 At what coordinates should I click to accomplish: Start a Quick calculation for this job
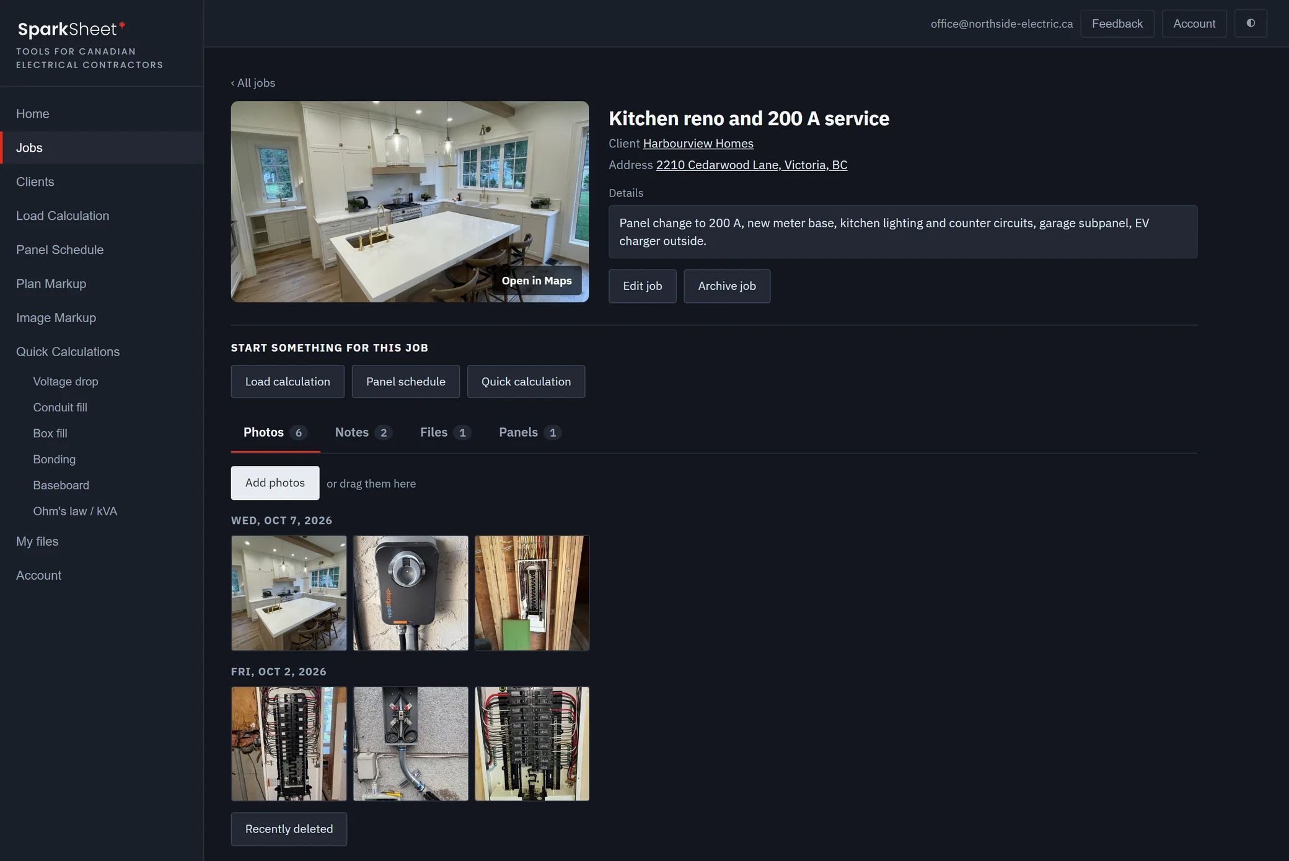526,382
